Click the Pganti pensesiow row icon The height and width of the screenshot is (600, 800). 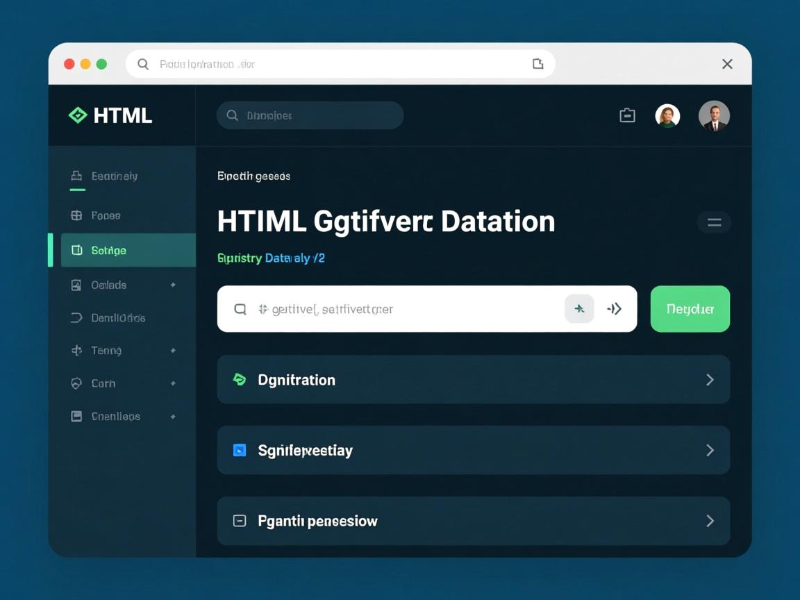click(240, 521)
